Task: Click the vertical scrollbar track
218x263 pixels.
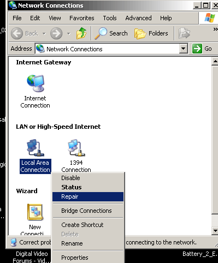Action: 215,220
